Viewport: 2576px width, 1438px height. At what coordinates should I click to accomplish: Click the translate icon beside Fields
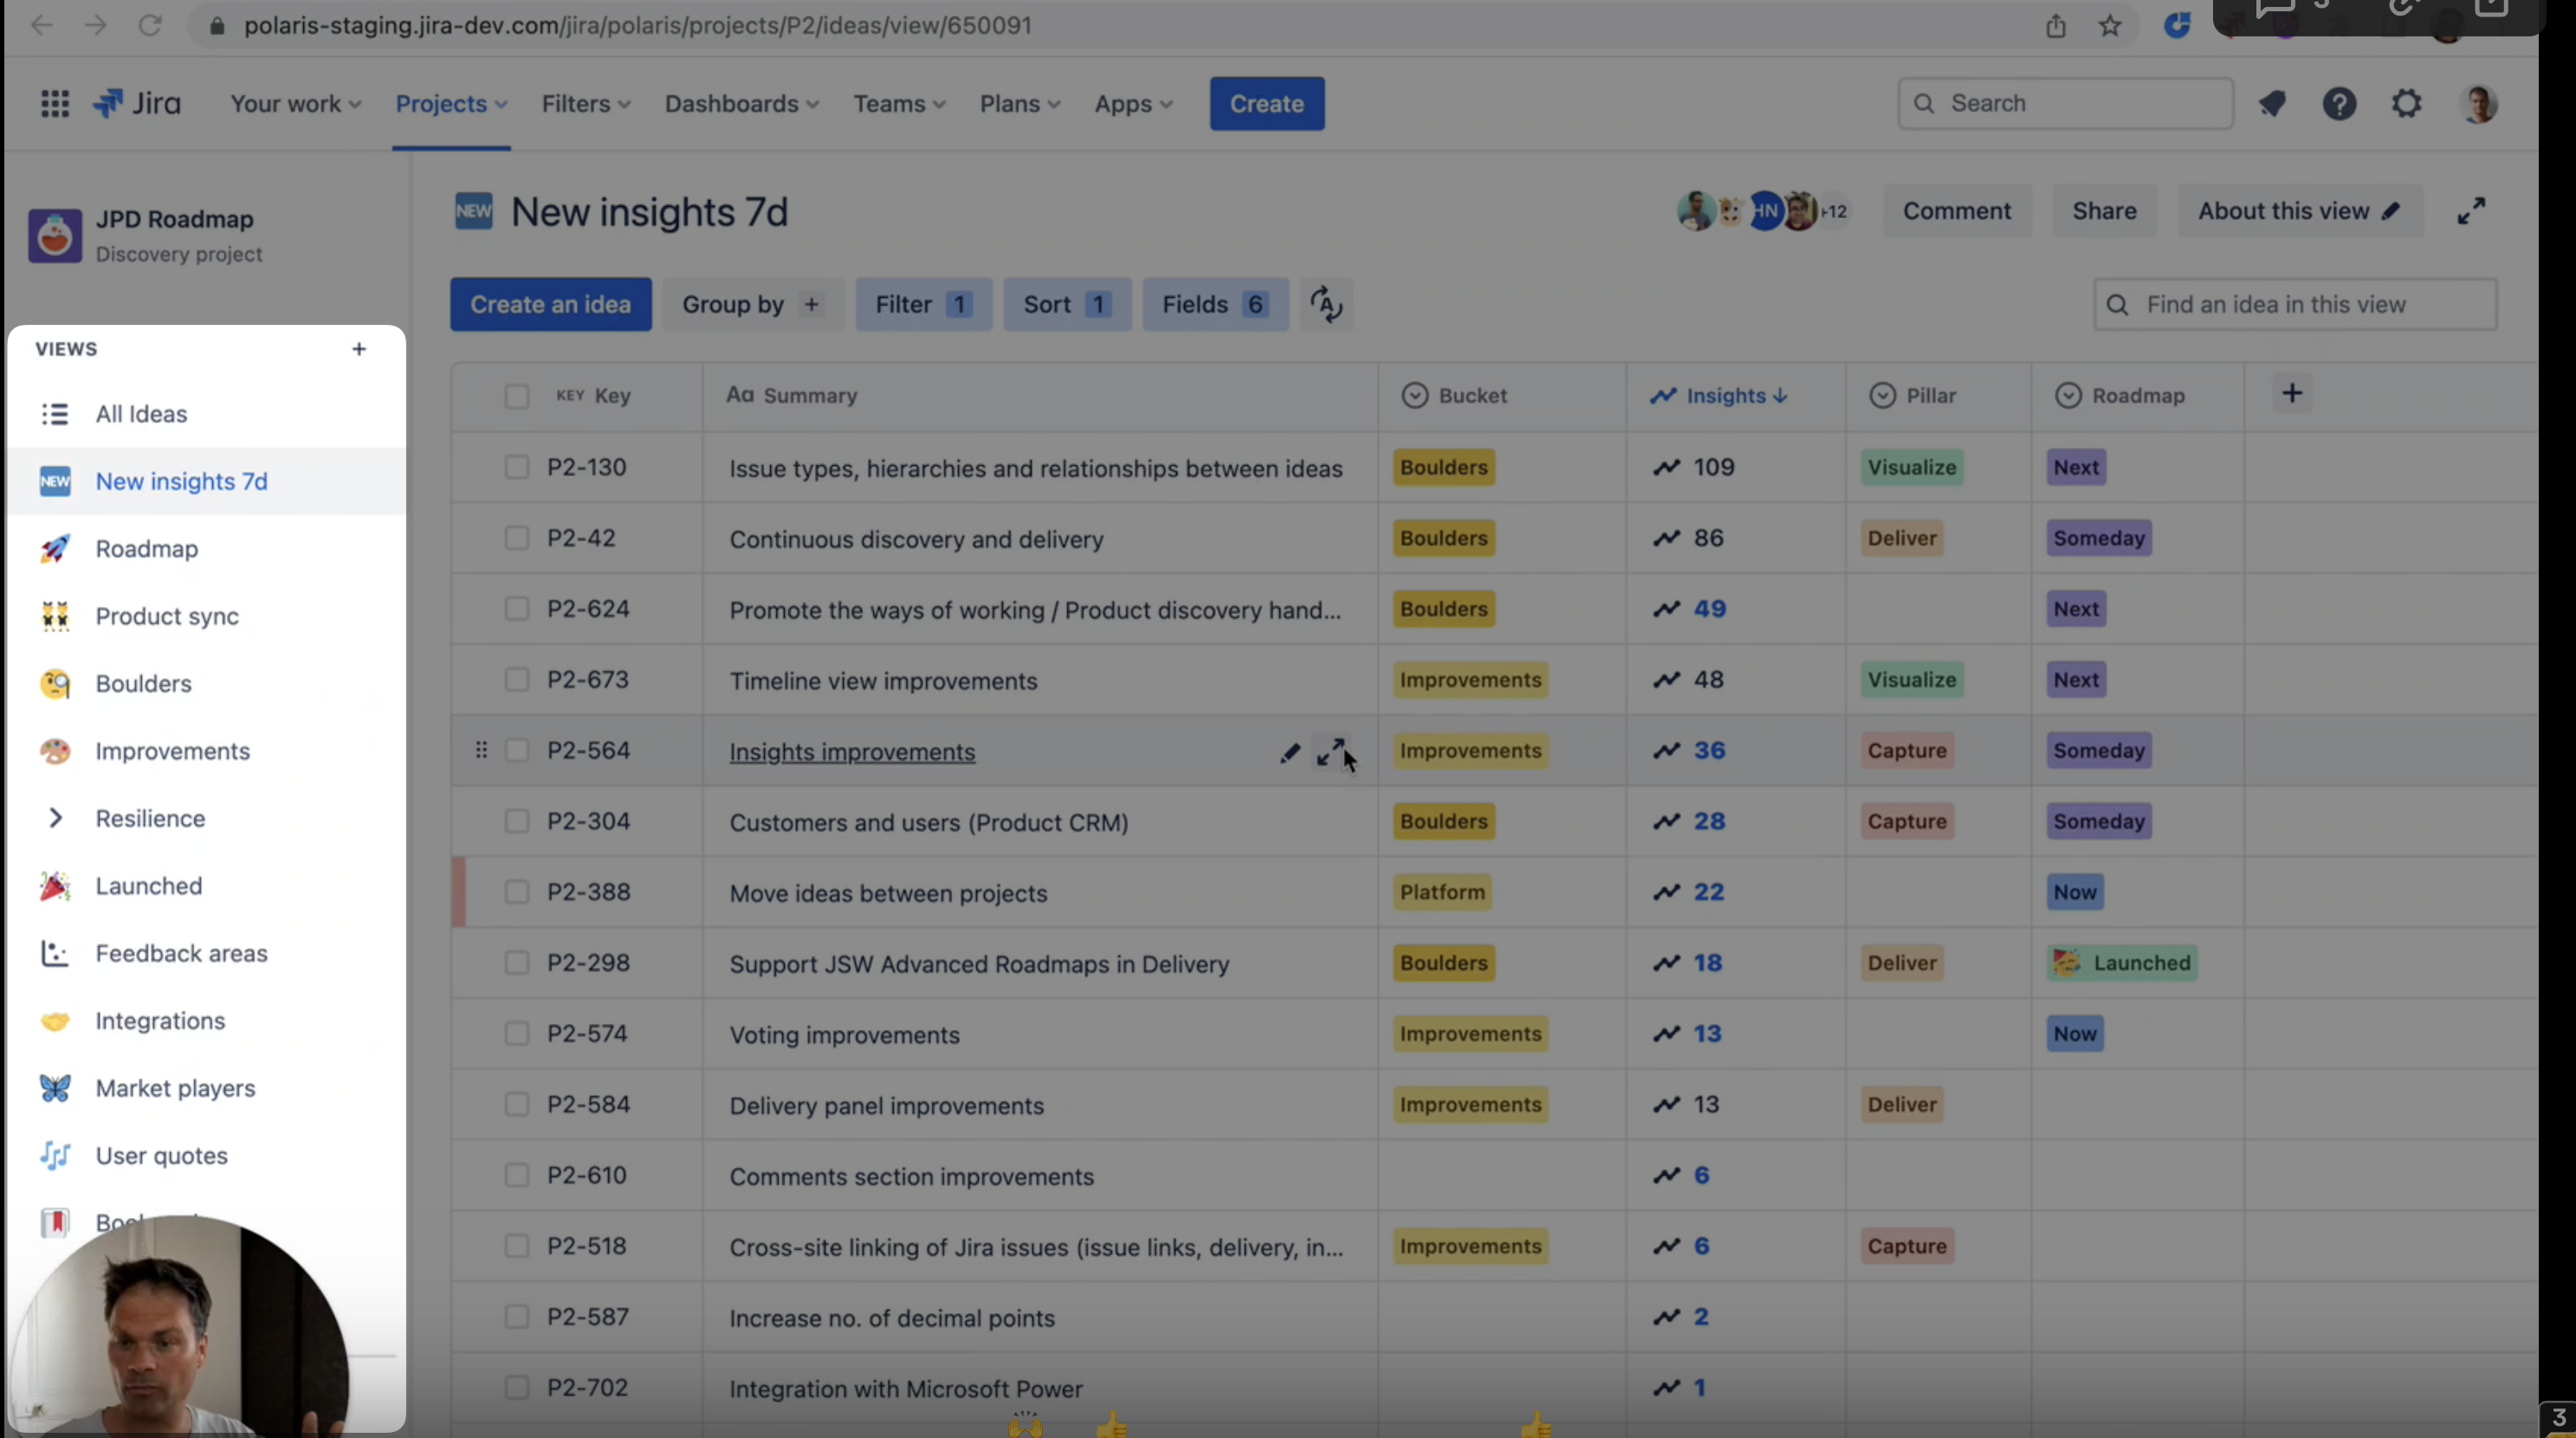1326,304
